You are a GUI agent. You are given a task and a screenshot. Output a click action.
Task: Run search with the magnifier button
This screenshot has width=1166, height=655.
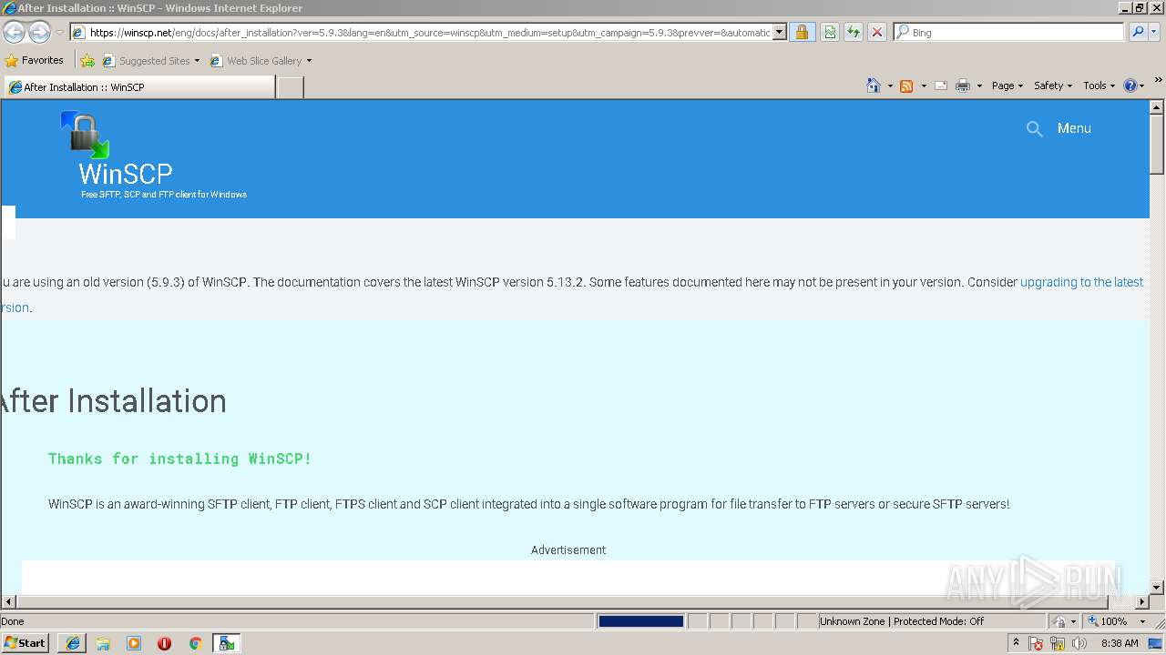click(1138, 33)
